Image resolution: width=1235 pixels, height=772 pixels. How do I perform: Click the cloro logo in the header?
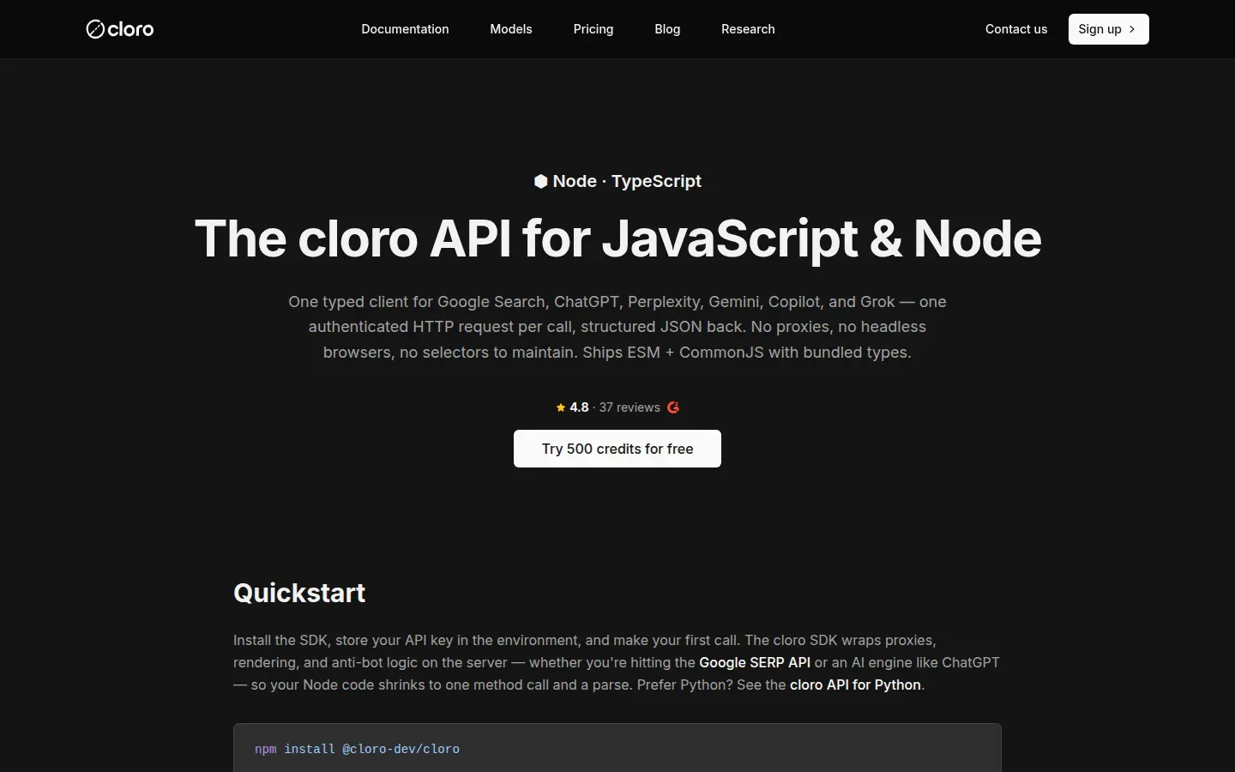pos(120,29)
